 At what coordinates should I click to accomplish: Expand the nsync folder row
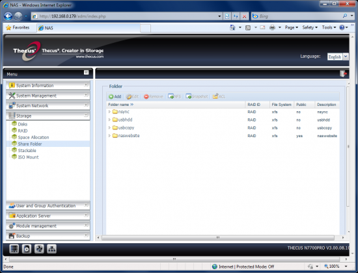(x=109, y=112)
